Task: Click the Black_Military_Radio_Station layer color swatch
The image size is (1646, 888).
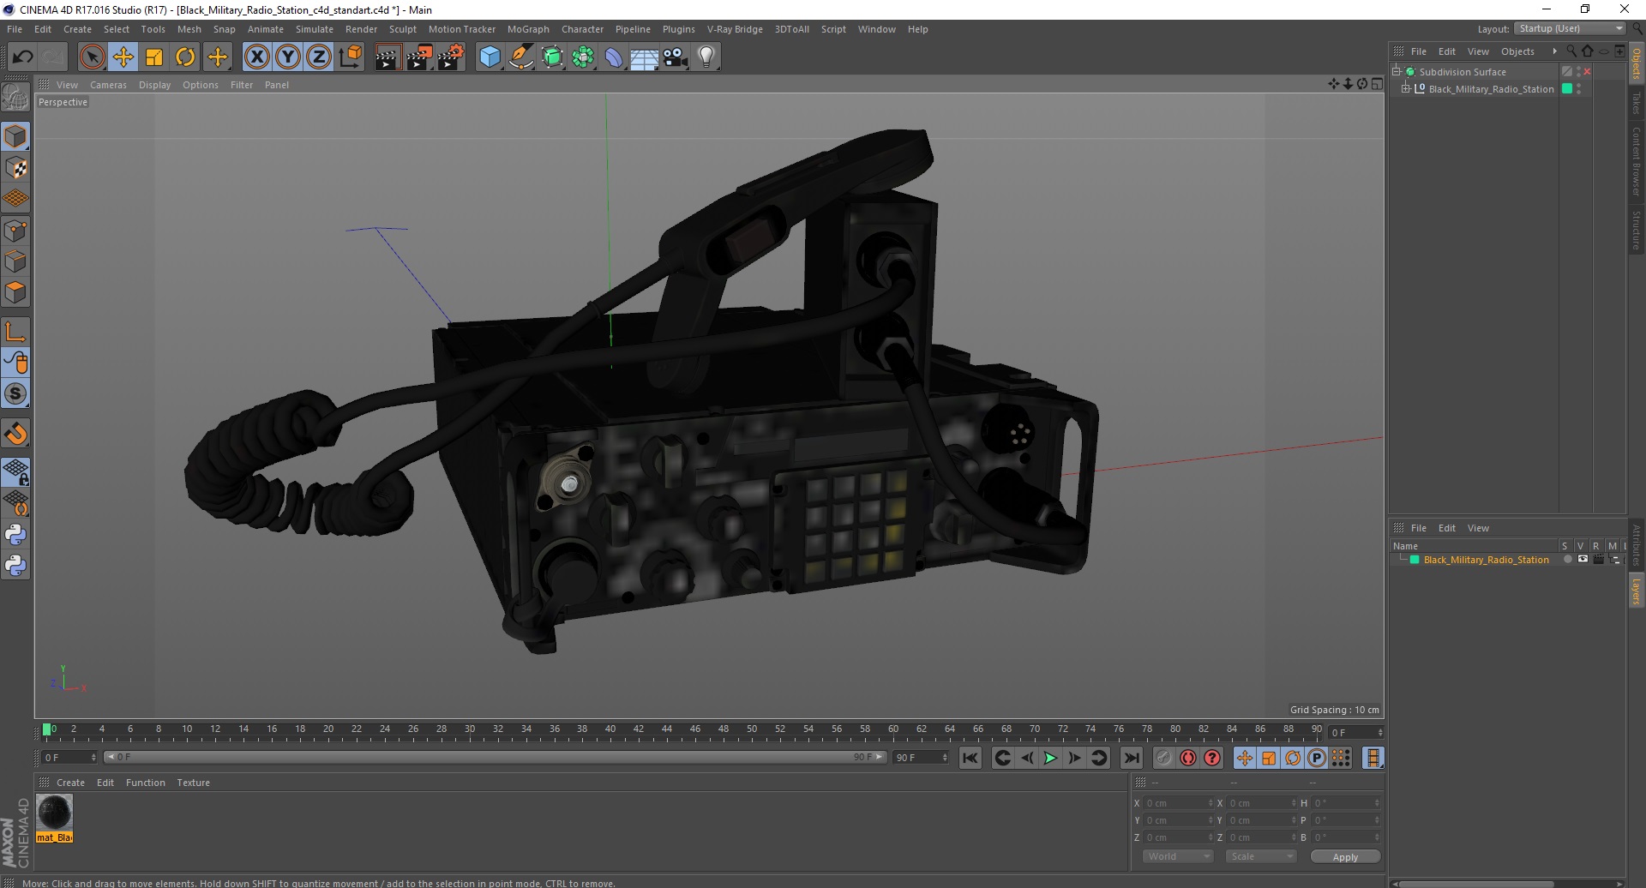Action: click(x=1415, y=560)
